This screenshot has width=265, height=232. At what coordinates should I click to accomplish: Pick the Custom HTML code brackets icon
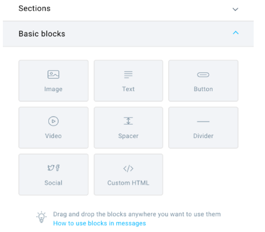pos(128,169)
